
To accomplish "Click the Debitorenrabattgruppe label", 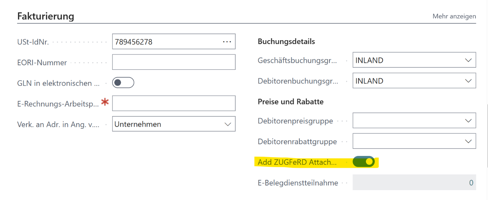I will pyautogui.click(x=297, y=141).
